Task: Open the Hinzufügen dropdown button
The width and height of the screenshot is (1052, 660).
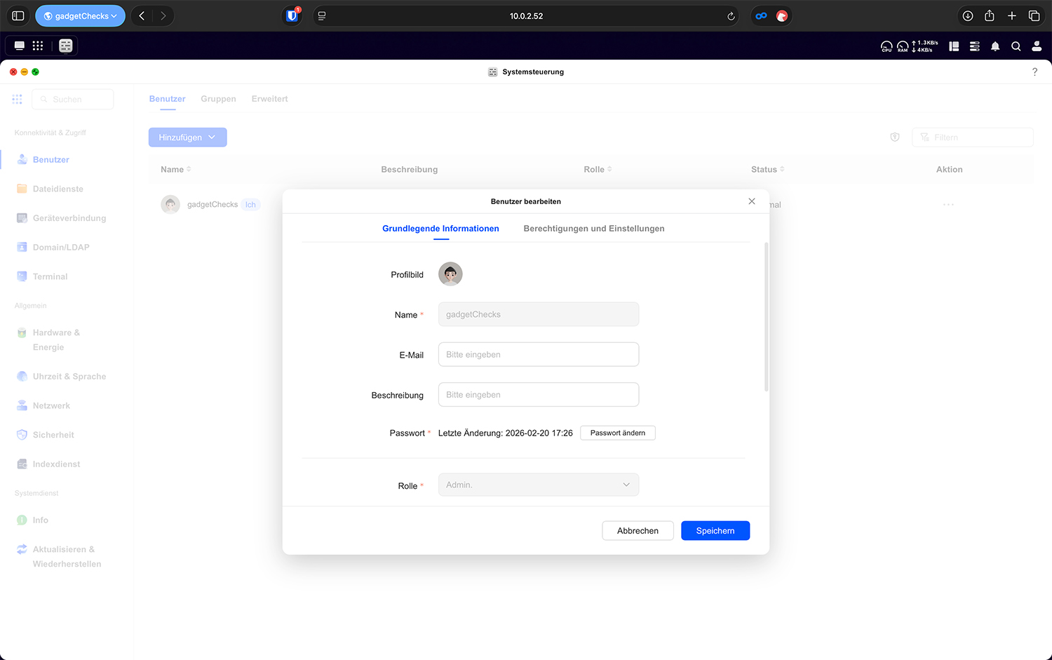Action: pos(187,137)
